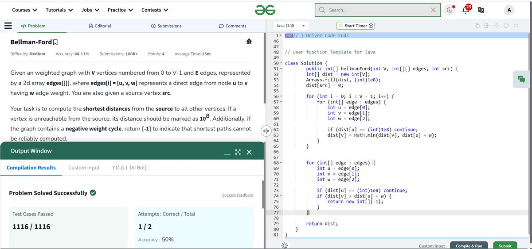Click the editor import/export code icon

(486, 26)
